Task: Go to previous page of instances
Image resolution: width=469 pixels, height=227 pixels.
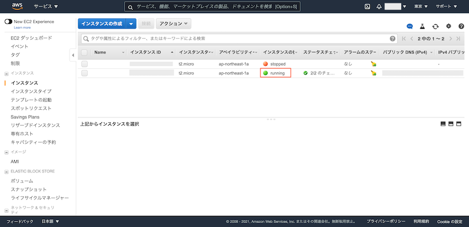Action: pos(412,39)
